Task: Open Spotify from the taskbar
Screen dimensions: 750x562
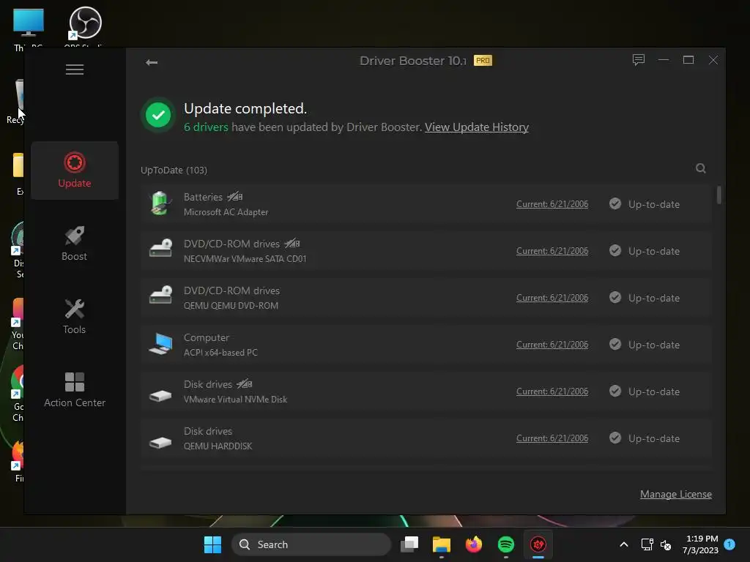Action: pos(505,544)
